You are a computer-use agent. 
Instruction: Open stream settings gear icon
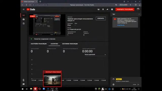coord(112,9)
